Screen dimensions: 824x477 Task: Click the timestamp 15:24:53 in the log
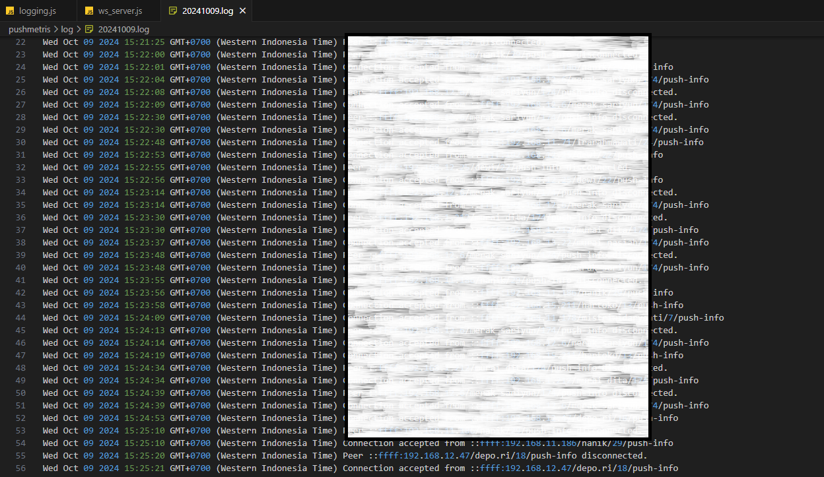coord(145,418)
